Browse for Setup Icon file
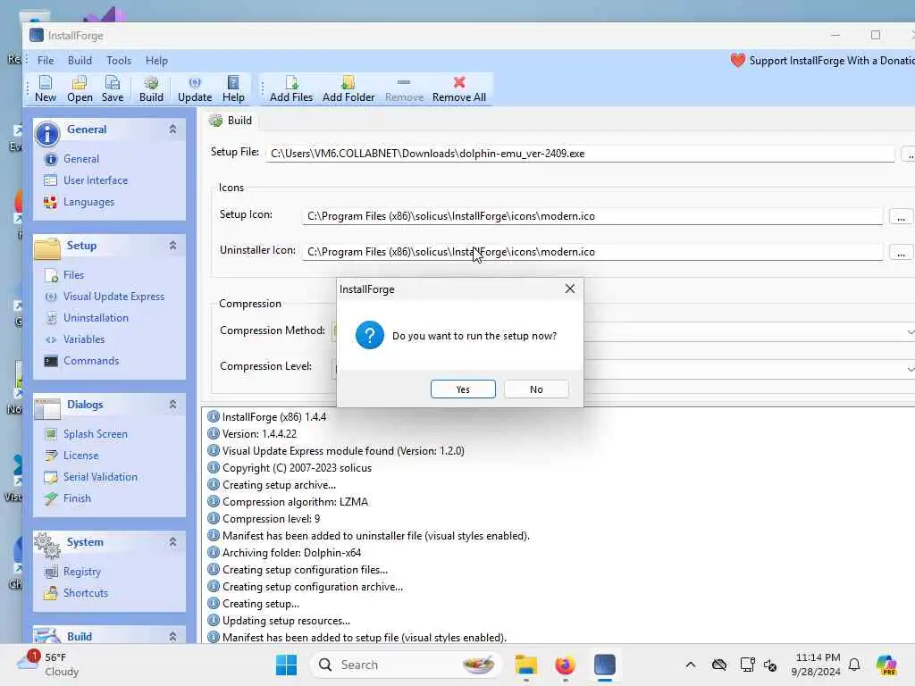This screenshot has height=686, width=915. click(x=901, y=216)
